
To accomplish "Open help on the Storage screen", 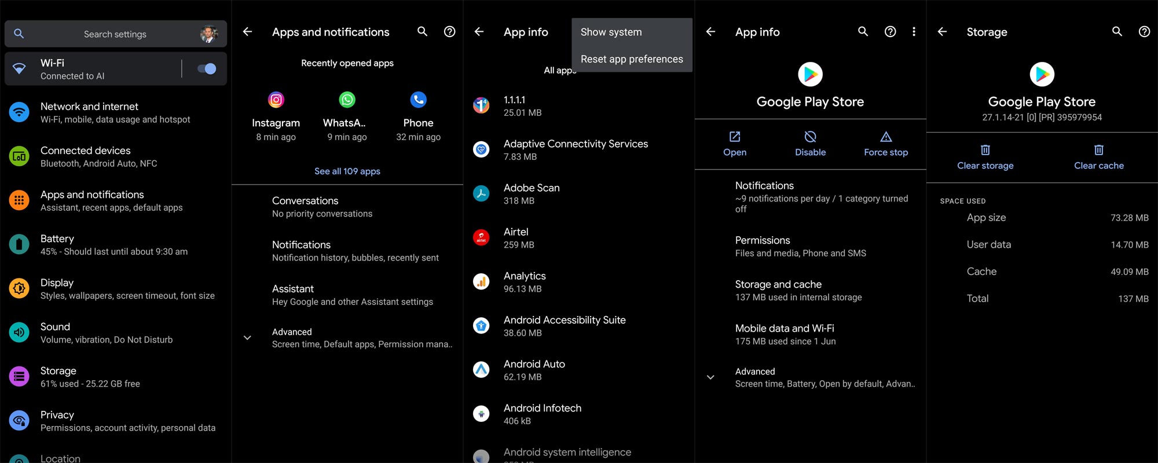I will [x=1144, y=32].
